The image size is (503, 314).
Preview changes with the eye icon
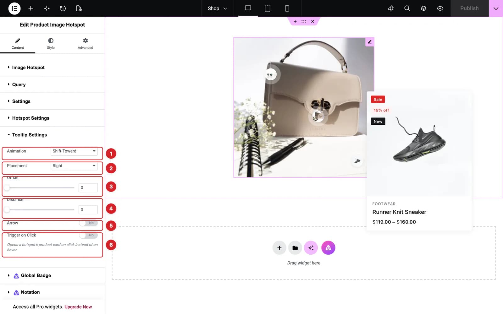(x=440, y=8)
